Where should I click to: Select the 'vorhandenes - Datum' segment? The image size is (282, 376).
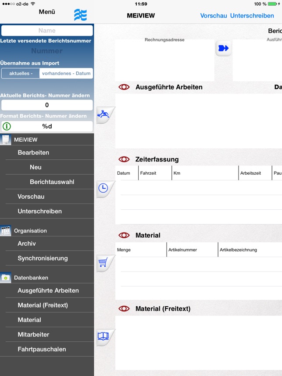pos(66,73)
